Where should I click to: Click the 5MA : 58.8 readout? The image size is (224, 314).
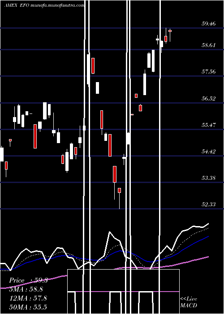click(x=26, y=289)
